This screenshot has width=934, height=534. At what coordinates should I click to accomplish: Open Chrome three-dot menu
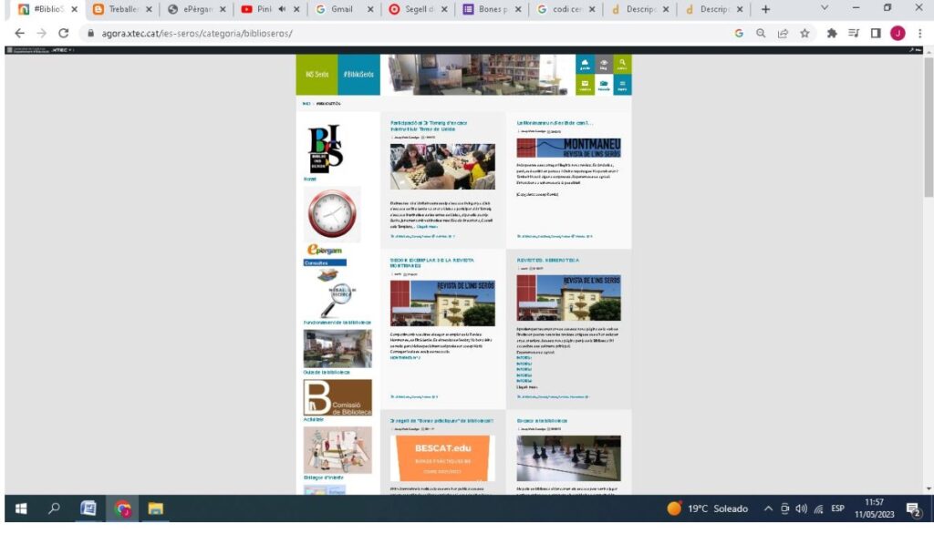point(919,33)
